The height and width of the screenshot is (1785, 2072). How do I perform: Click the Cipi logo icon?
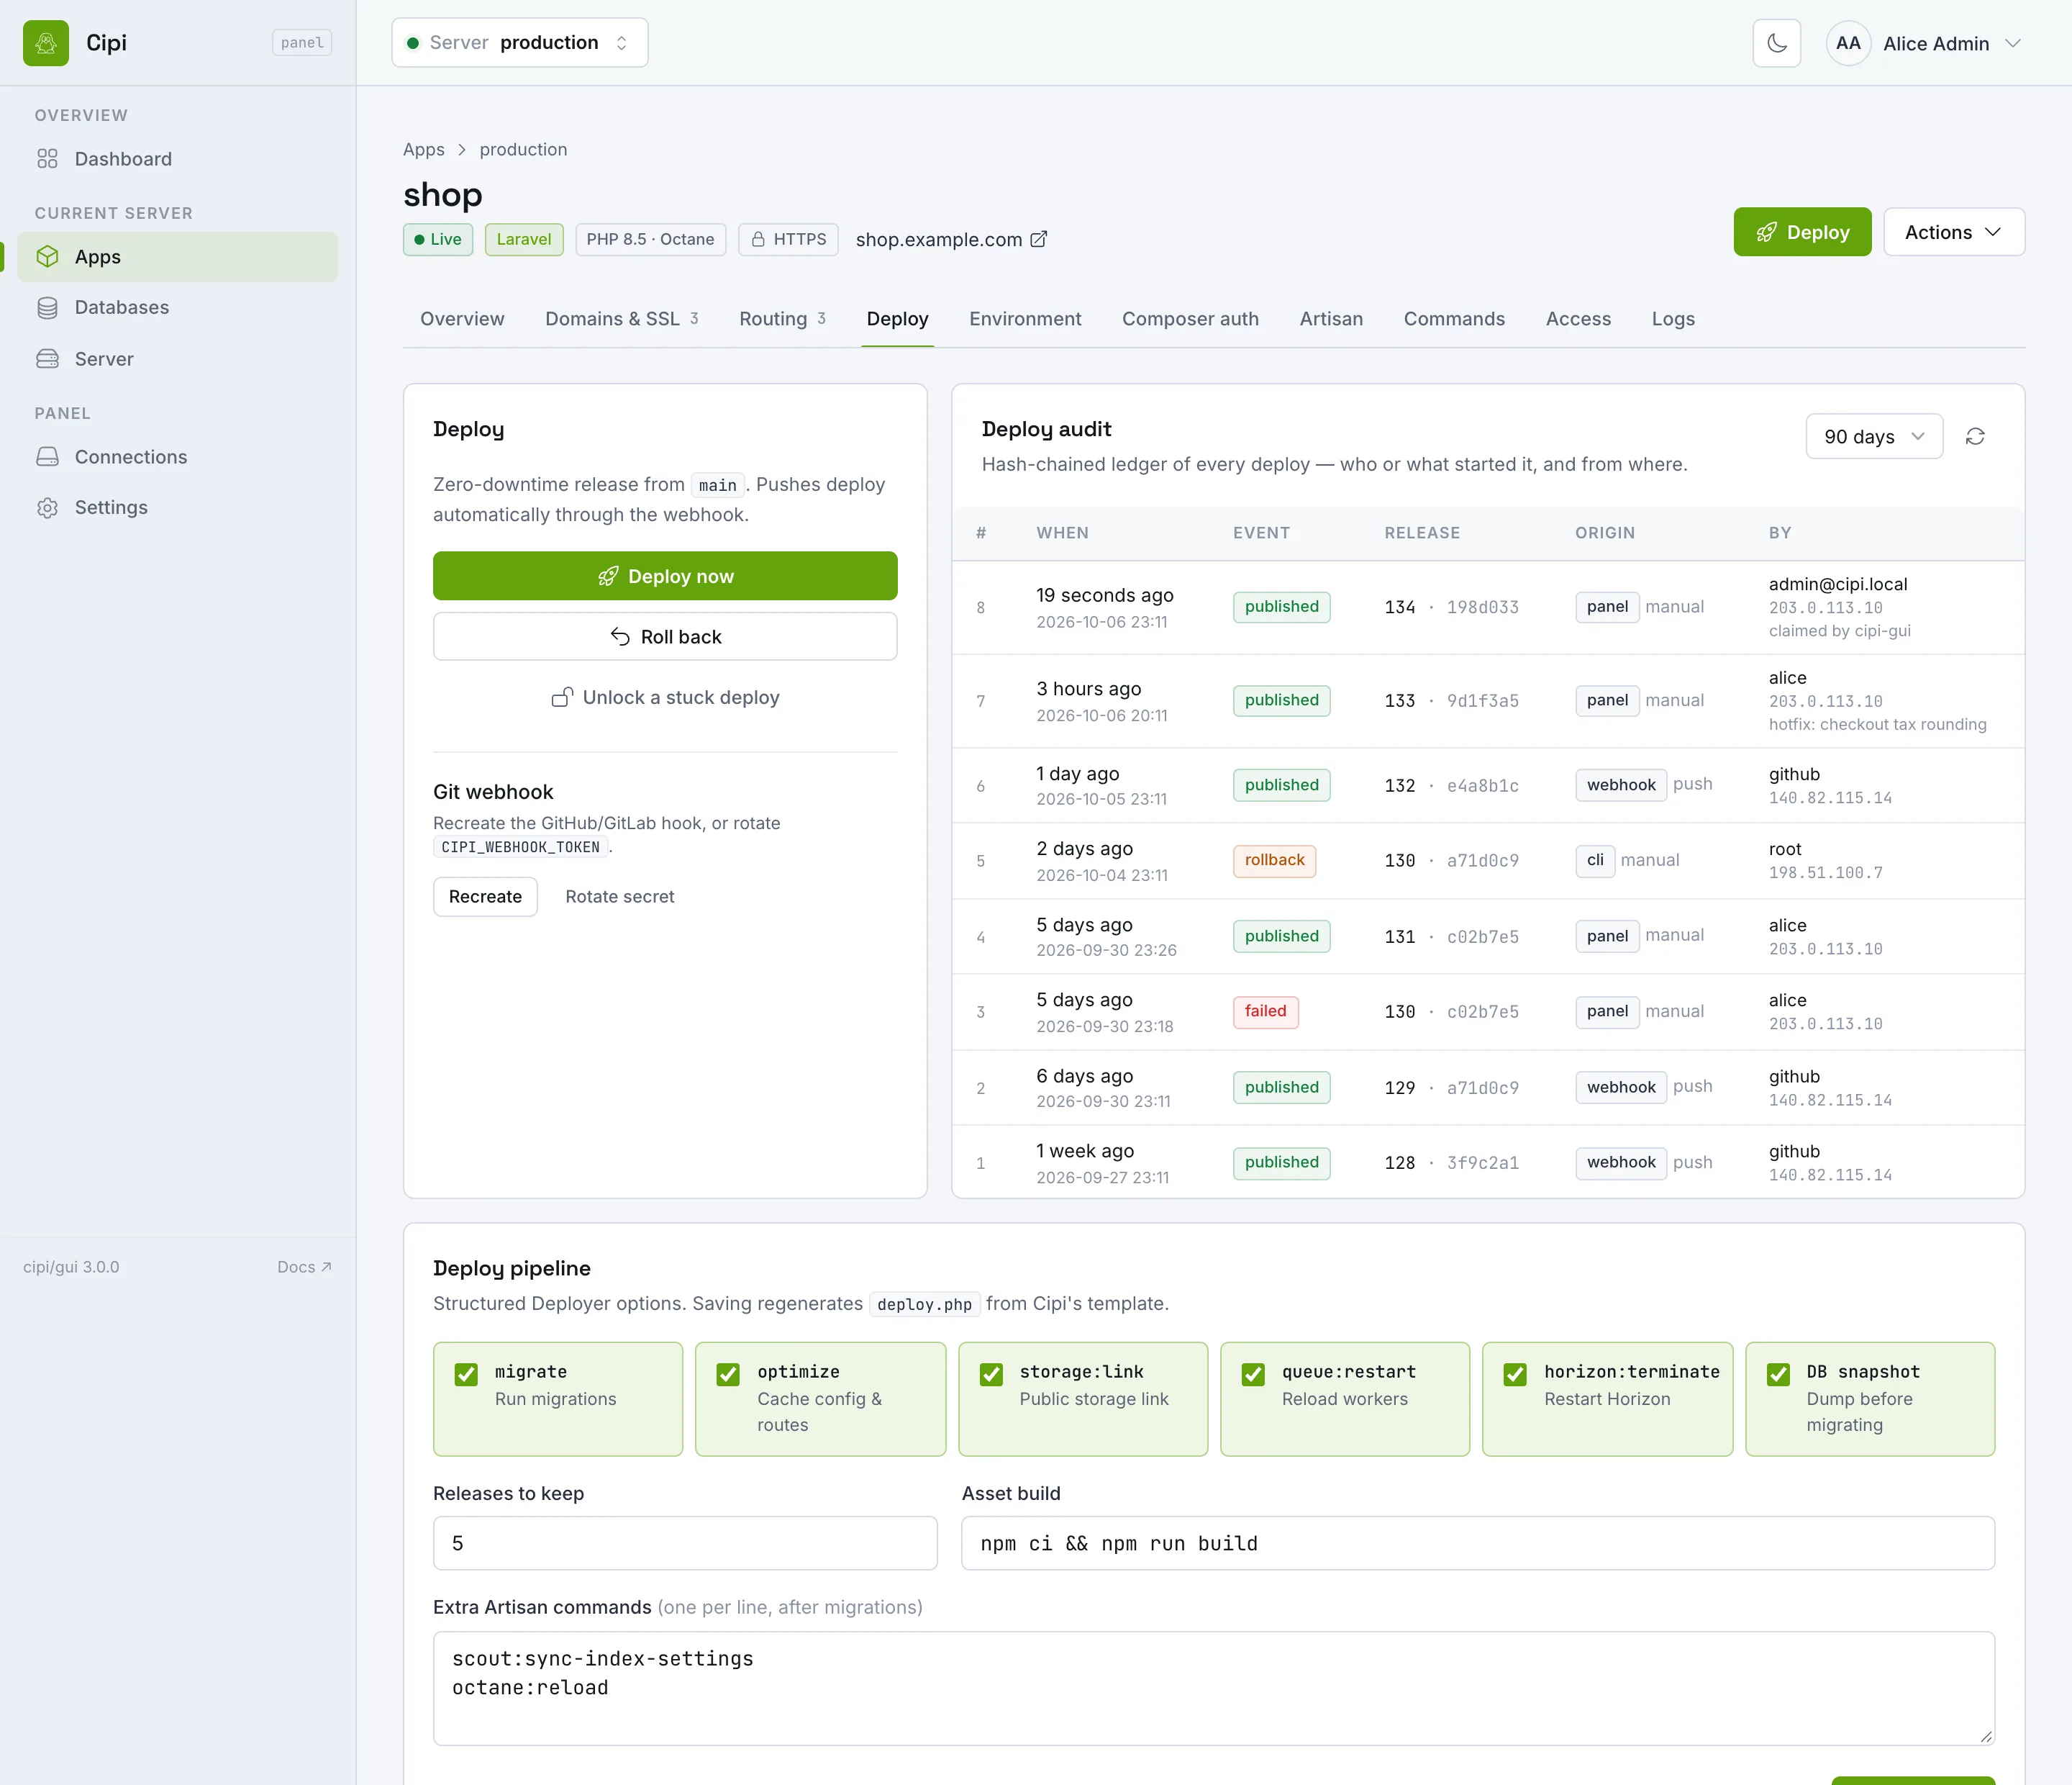(x=46, y=43)
